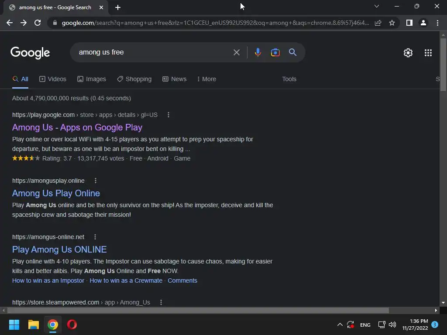Open Among Us - Apps on Google Play
Image resolution: width=447 pixels, height=335 pixels.
[x=77, y=127]
